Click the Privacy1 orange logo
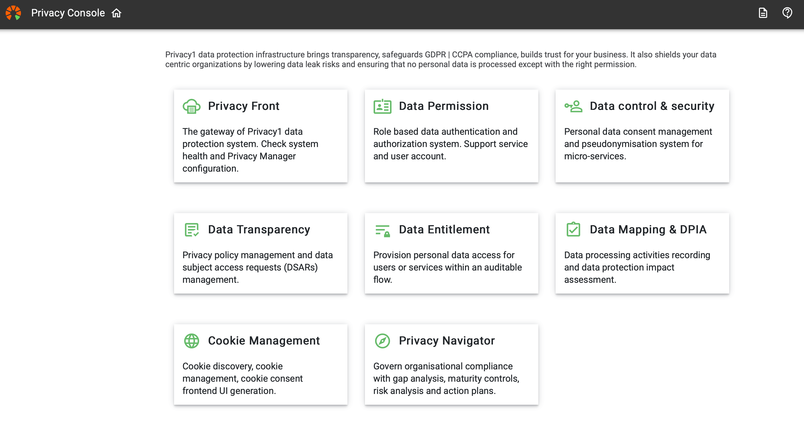 (13, 13)
